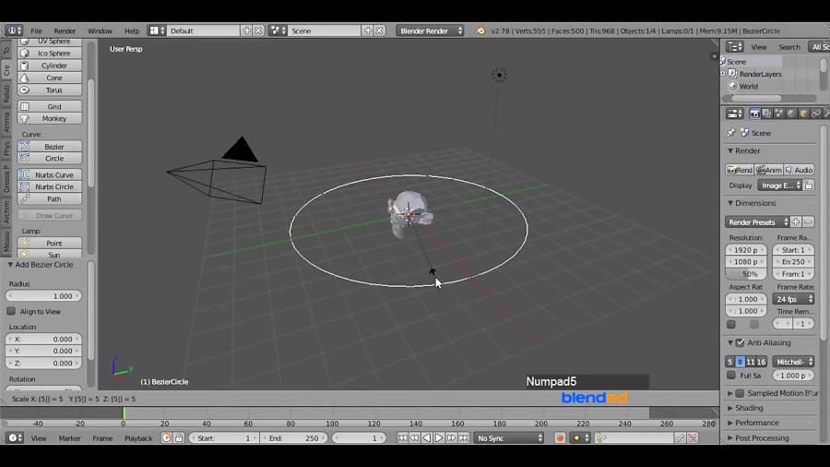Open the Render menu
This screenshot has width=830, height=467.
tap(65, 30)
